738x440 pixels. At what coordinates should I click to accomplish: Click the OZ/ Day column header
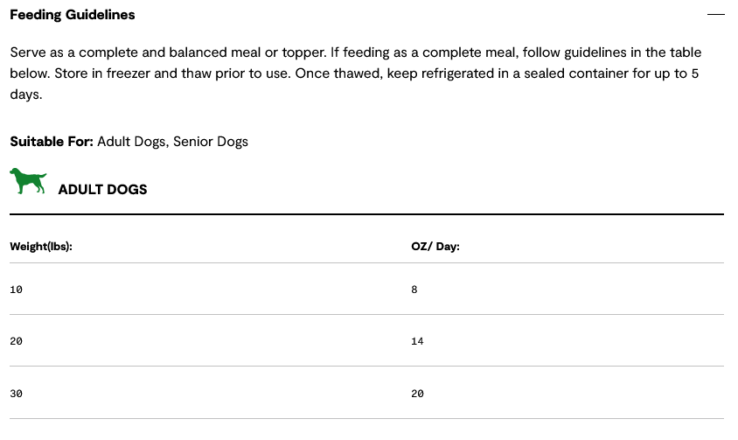coord(435,247)
